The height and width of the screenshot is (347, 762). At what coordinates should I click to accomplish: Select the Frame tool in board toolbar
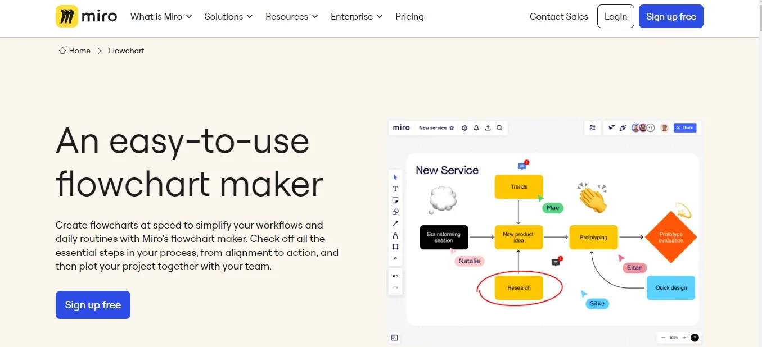click(395, 246)
